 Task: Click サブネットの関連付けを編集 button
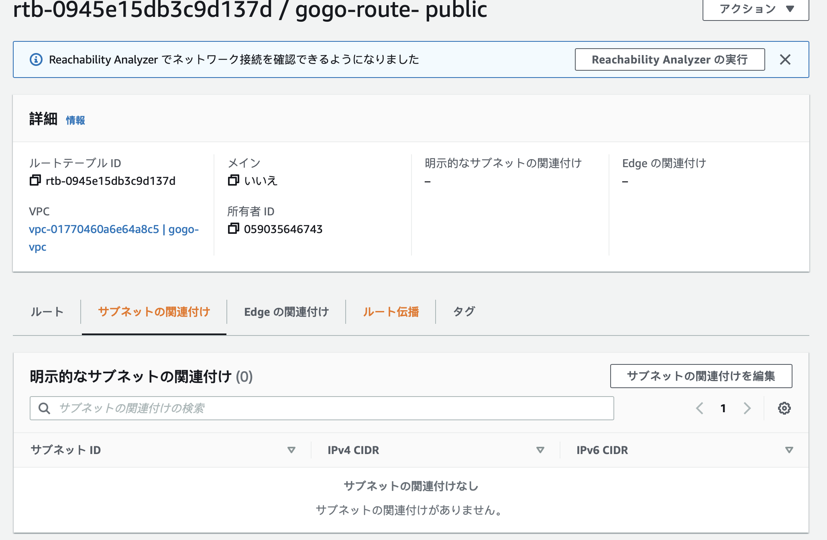pos(701,376)
